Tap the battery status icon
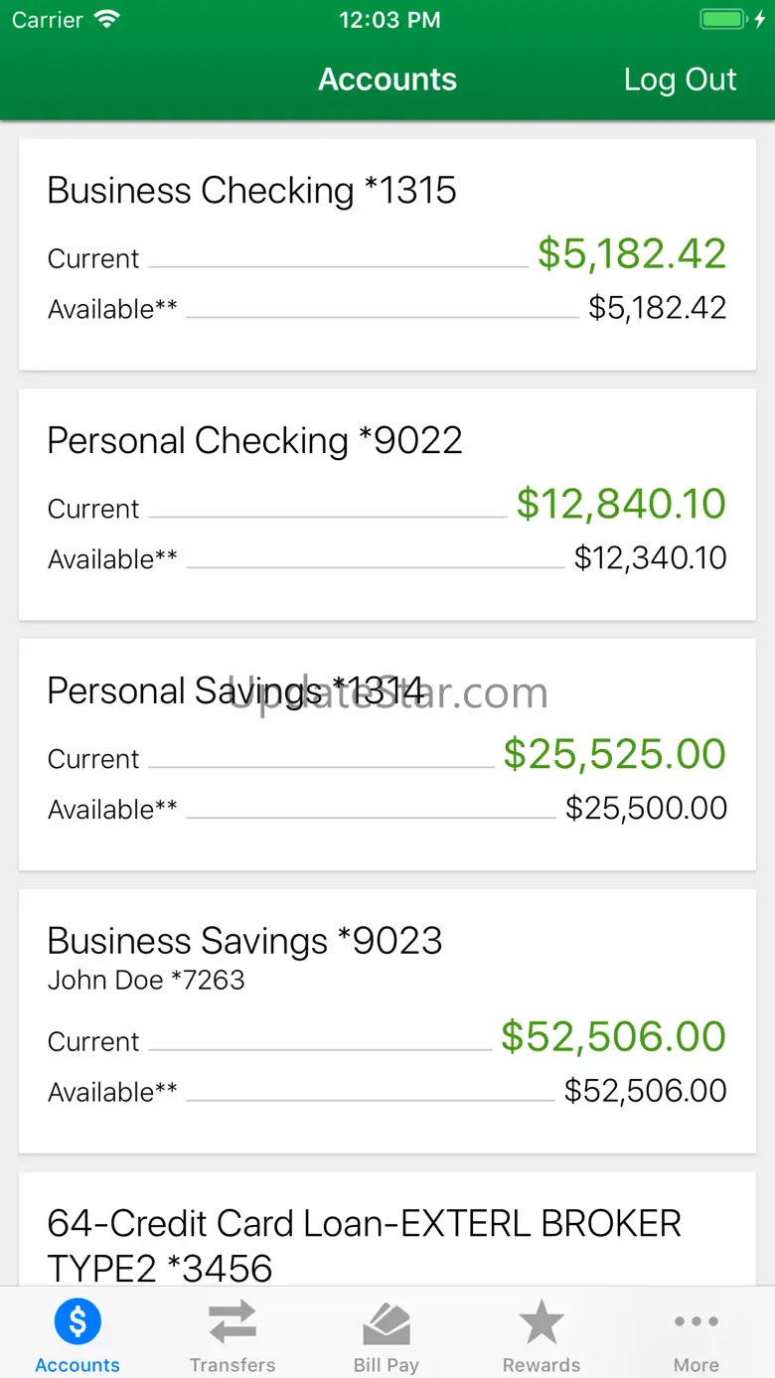Image resolution: width=775 pixels, height=1378 pixels. [x=725, y=20]
